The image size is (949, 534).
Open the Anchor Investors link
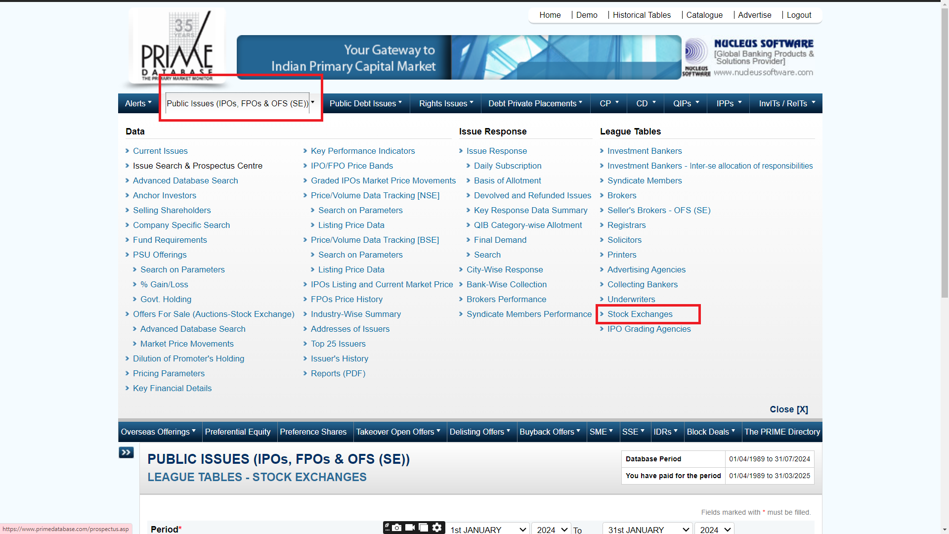[164, 196]
